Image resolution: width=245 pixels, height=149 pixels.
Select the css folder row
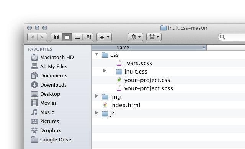coord(168,55)
